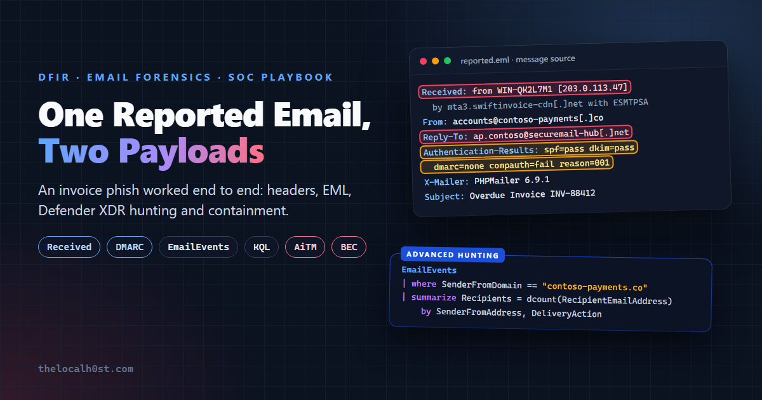The image size is (762, 400).
Task: Click the by SenderFromAddress, DeliveryAction line
Action: pos(511,314)
